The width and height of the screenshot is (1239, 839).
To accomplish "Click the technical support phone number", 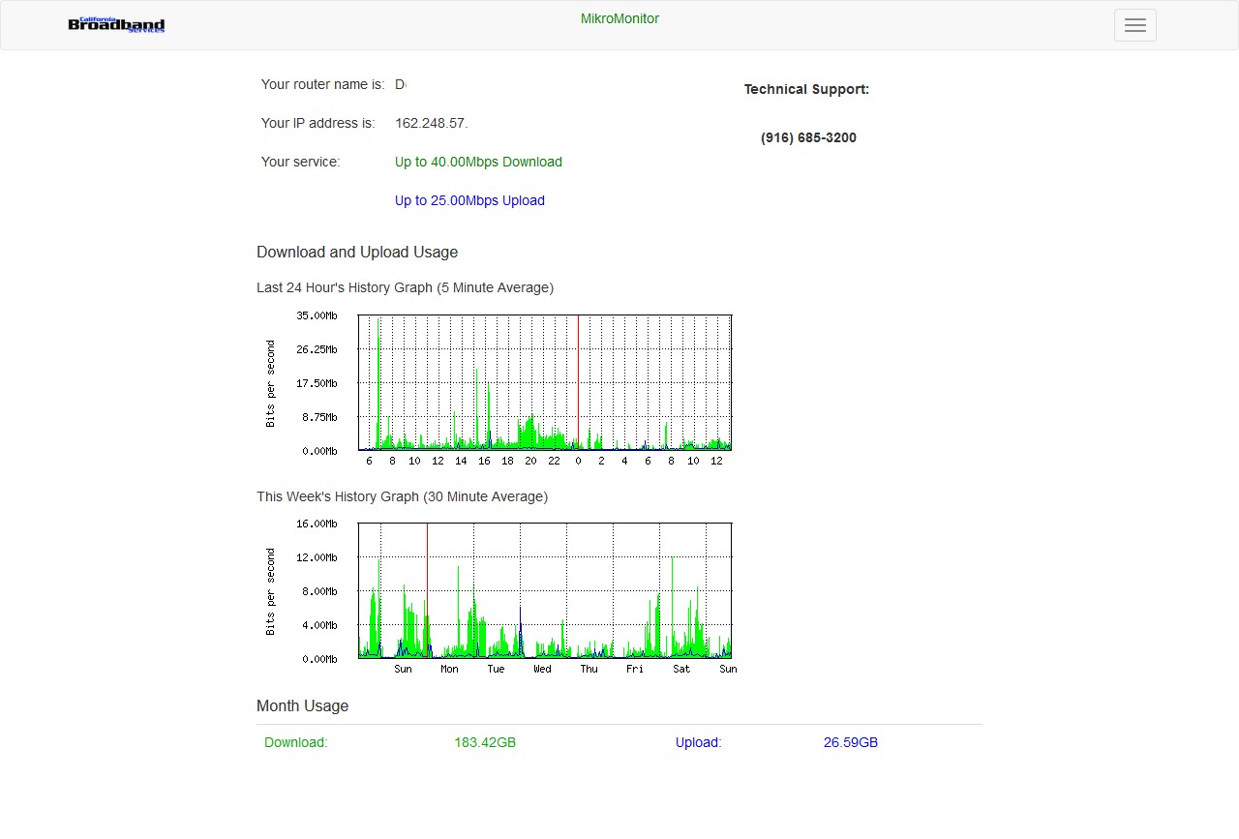I will click(808, 137).
